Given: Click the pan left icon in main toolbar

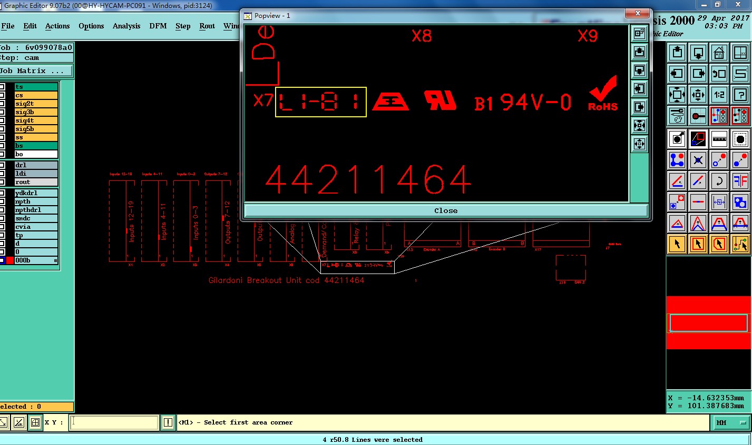Looking at the screenshot, I should 677,74.
